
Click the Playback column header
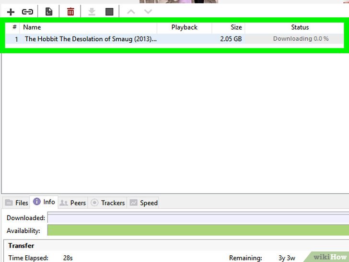point(184,27)
